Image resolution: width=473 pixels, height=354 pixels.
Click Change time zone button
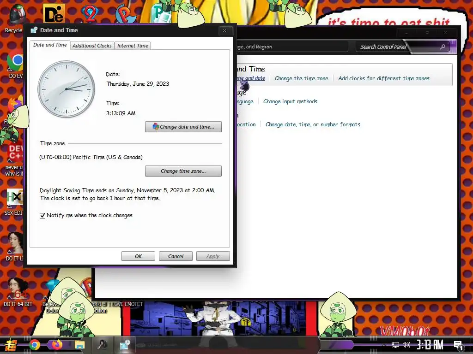tap(183, 171)
